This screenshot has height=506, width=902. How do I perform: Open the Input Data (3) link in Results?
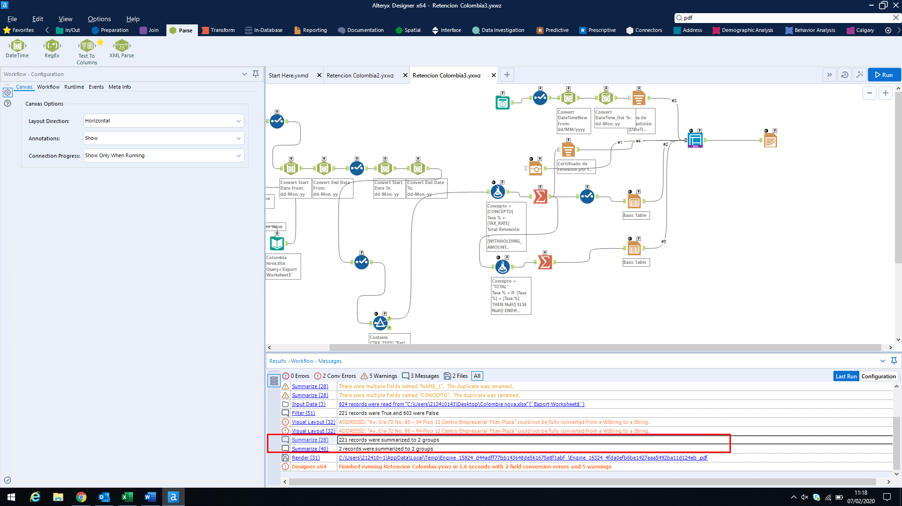[309, 404]
